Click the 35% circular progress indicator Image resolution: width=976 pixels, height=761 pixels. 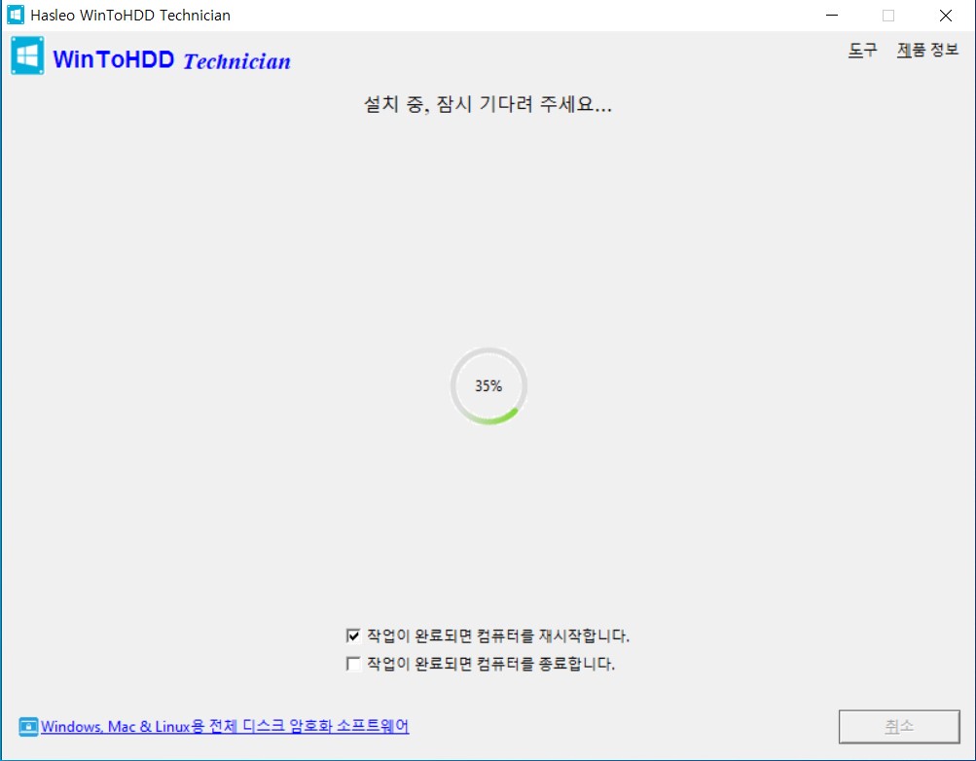[x=488, y=385]
